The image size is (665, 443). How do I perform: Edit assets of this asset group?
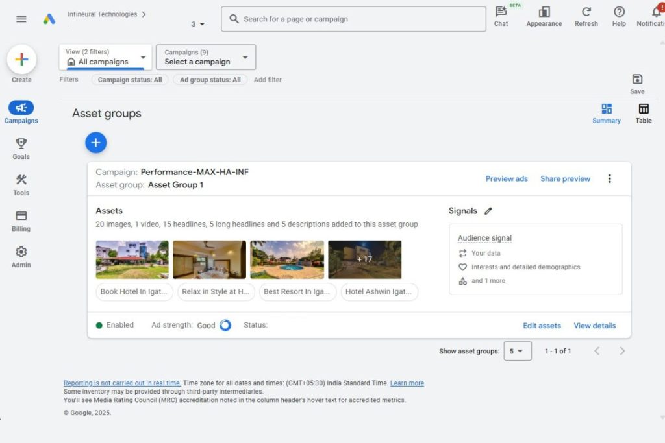click(542, 325)
